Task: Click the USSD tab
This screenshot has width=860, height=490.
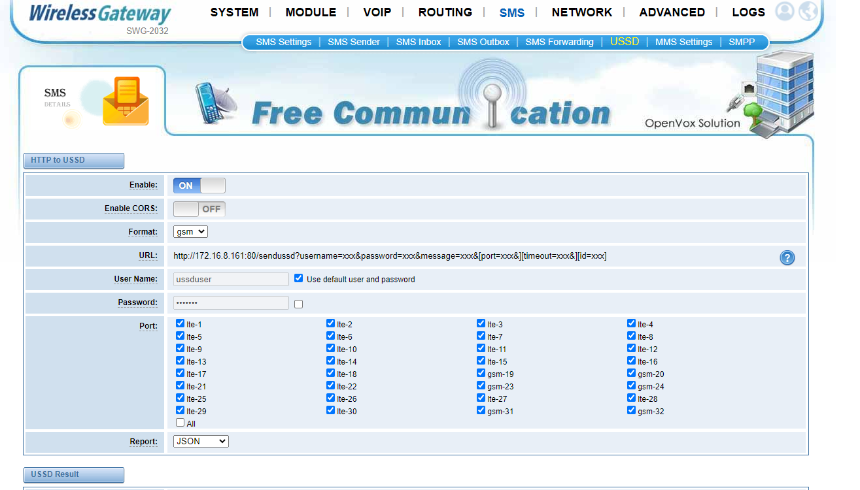Action: [625, 42]
